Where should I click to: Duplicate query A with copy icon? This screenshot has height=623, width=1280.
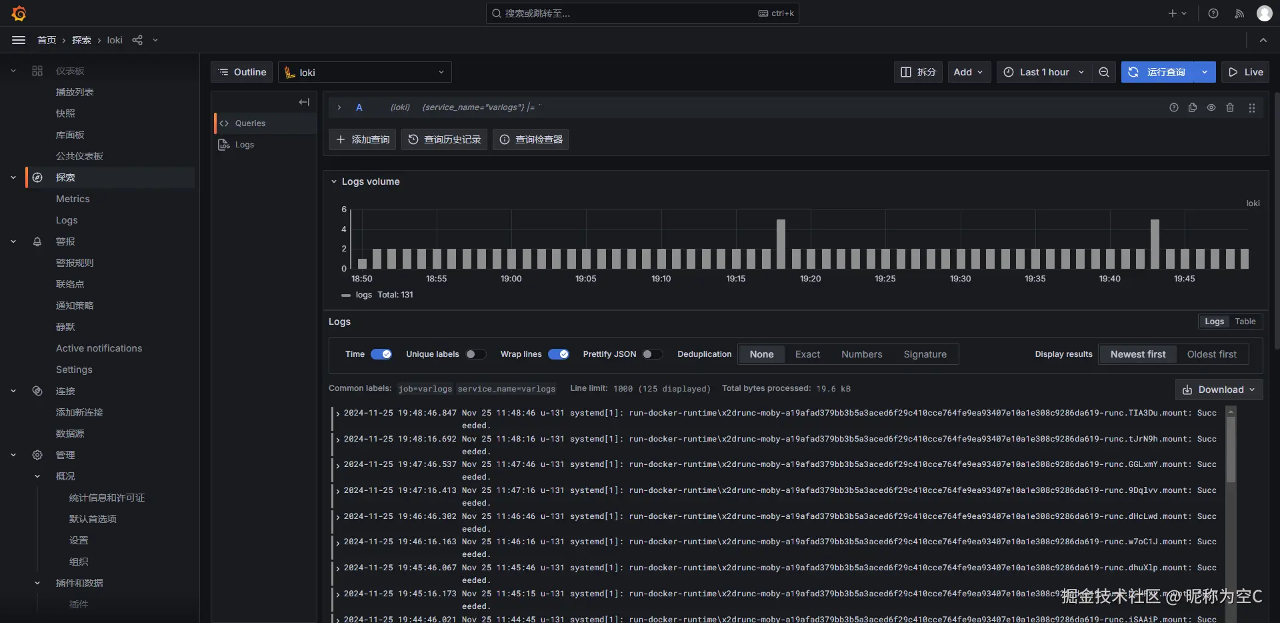pyautogui.click(x=1193, y=107)
